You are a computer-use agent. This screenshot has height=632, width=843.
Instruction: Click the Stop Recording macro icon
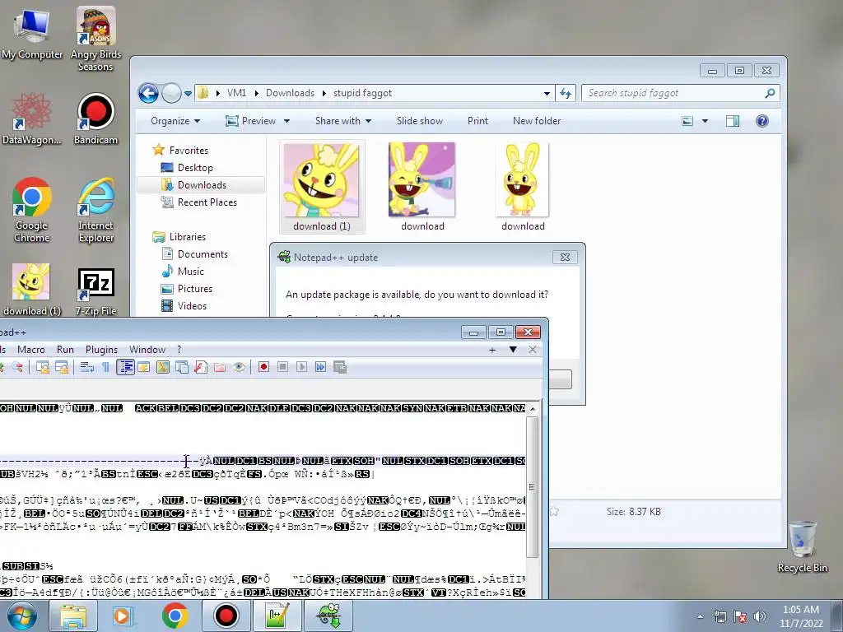[x=282, y=367]
